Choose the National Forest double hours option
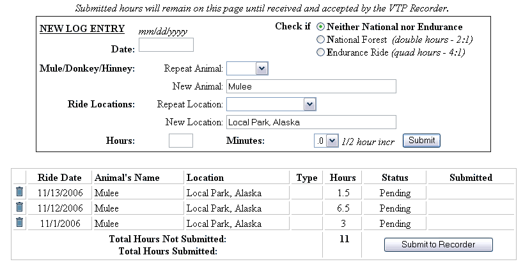This screenshot has width=523, height=271. (321, 40)
